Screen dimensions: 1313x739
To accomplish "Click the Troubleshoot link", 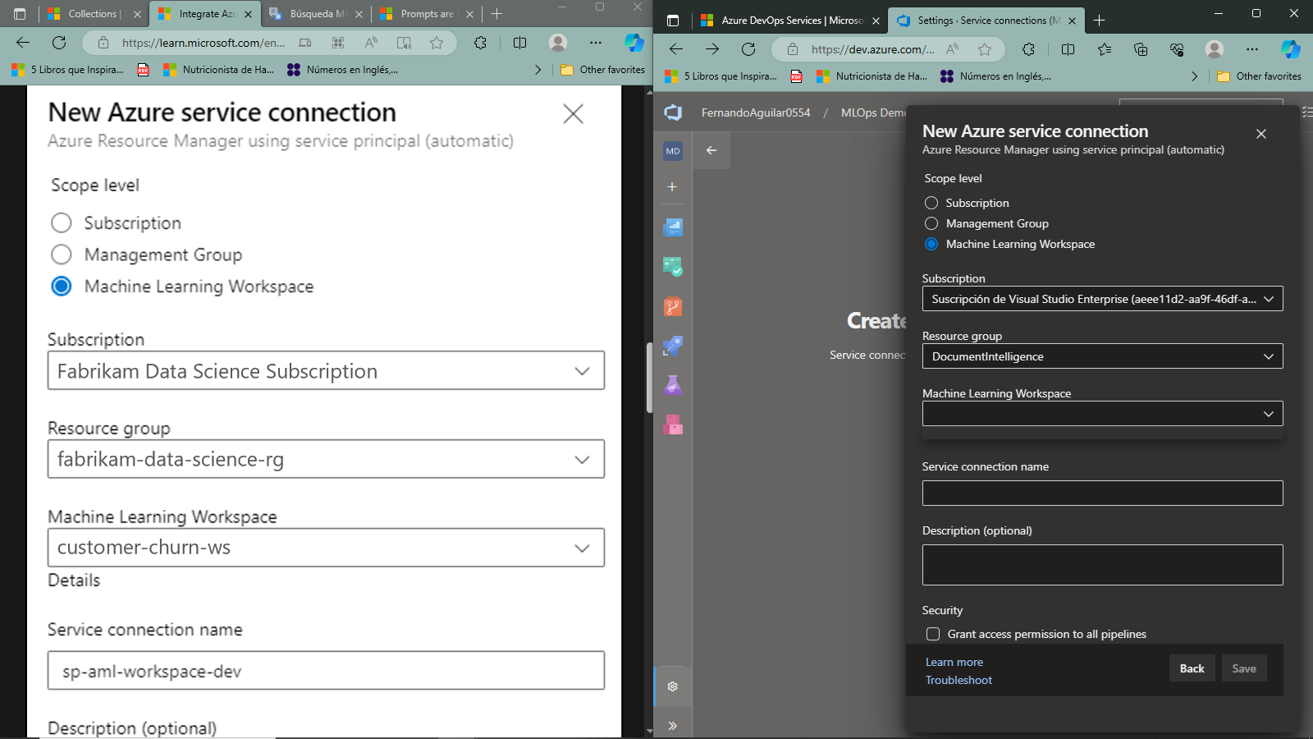I will pyautogui.click(x=958, y=680).
